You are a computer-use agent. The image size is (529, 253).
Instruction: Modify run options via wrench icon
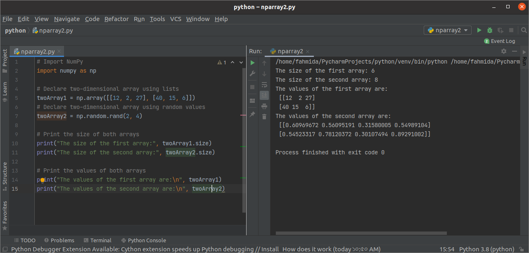[x=252, y=73]
